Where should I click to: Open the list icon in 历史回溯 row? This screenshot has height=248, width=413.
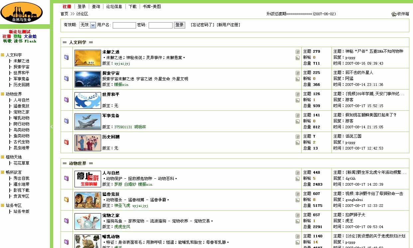pyautogui.click(x=298, y=137)
